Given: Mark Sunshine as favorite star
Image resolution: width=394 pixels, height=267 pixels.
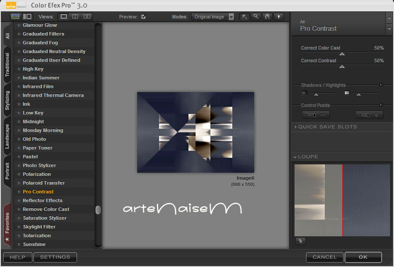Looking at the screenshot, I should coord(18,244).
